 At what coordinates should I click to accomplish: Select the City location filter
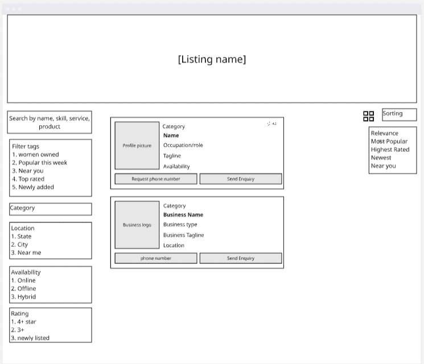click(22, 245)
